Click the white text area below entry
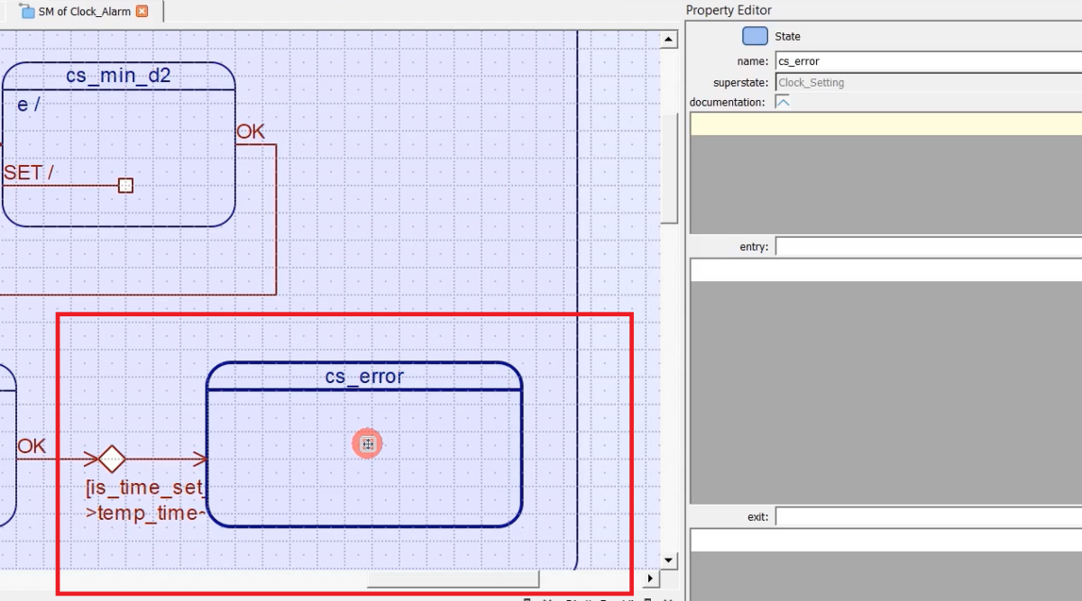 [x=885, y=269]
